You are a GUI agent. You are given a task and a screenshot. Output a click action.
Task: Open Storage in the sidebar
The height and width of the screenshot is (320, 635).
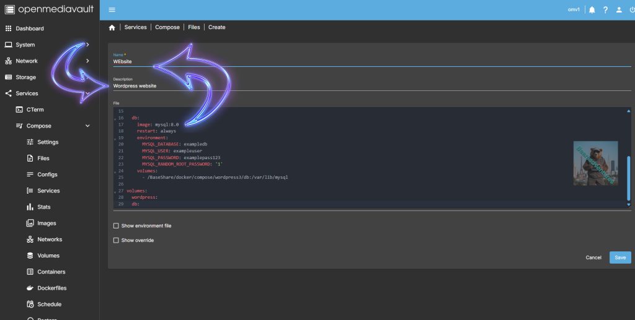pos(25,77)
